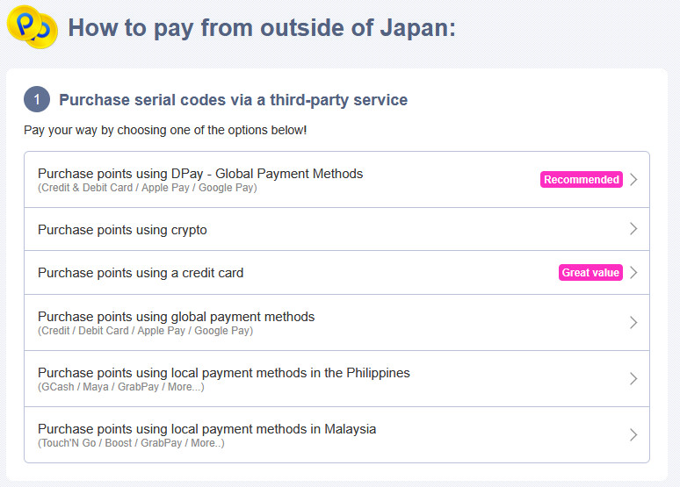Click the step 1 number badge
Screen dimensions: 680x487
point(37,100)
